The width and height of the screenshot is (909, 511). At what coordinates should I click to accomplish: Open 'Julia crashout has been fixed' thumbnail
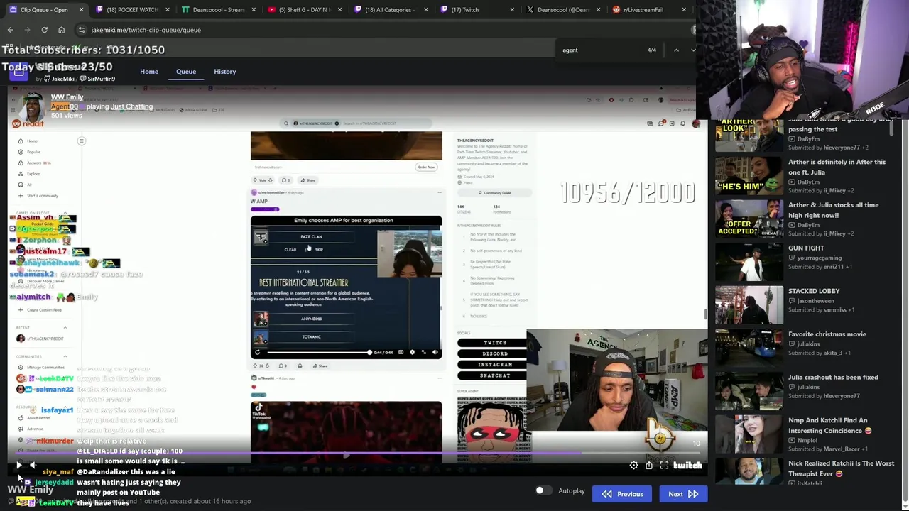(x=749, y=391)
